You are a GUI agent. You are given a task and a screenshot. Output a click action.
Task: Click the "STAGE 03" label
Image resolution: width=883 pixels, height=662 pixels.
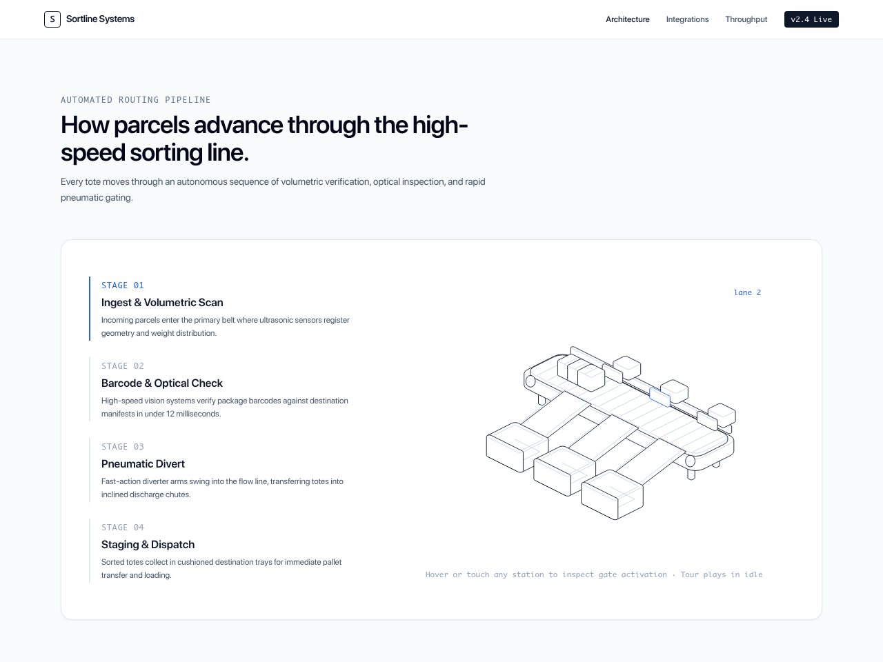point(123,447)
